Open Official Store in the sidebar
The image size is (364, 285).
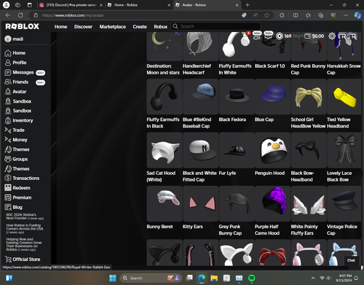[23, 259]
